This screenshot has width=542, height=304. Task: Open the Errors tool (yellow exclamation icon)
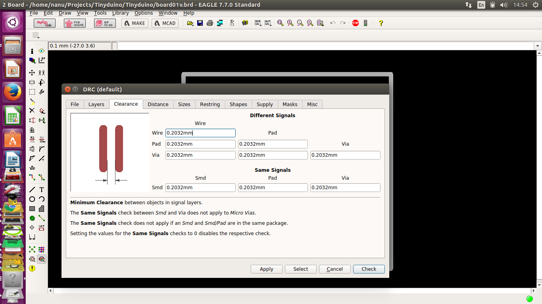click(32, 268)
